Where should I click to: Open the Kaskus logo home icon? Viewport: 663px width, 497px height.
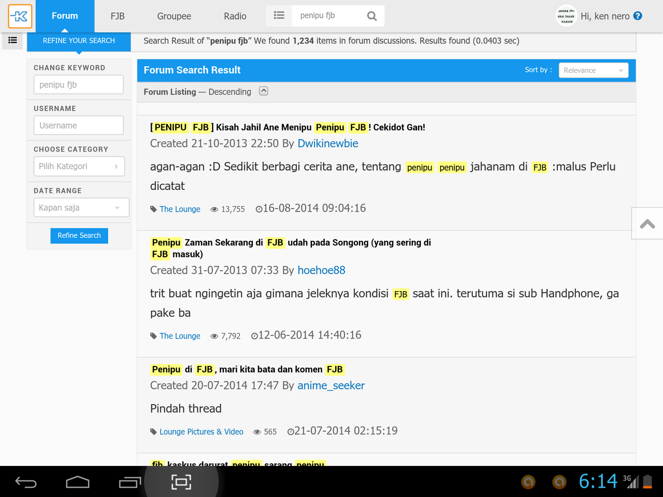[20, 16]
